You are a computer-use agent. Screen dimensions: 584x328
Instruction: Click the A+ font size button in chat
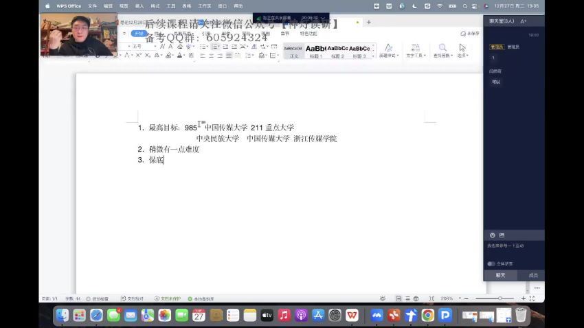coord(524,21)
